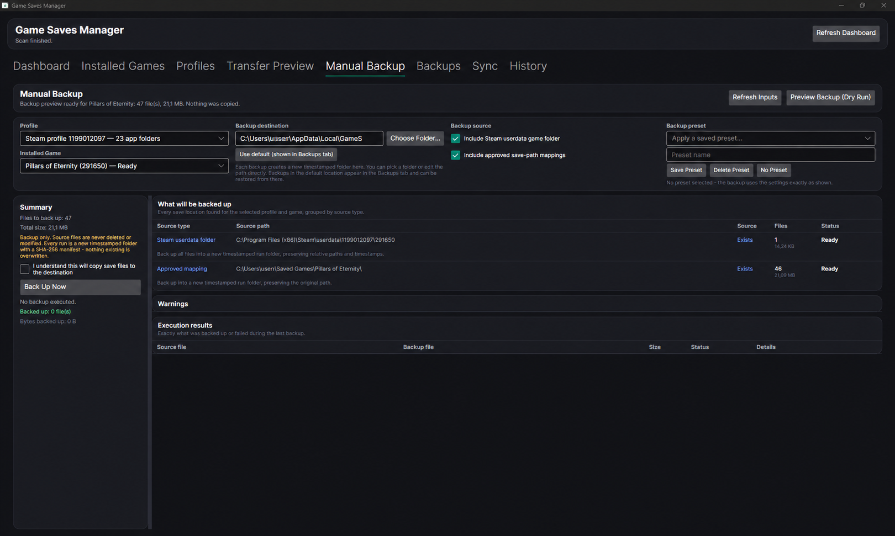This screenshot has height=536, width=895.
Task: Open the Sync tab
Action: pos(485,66)
